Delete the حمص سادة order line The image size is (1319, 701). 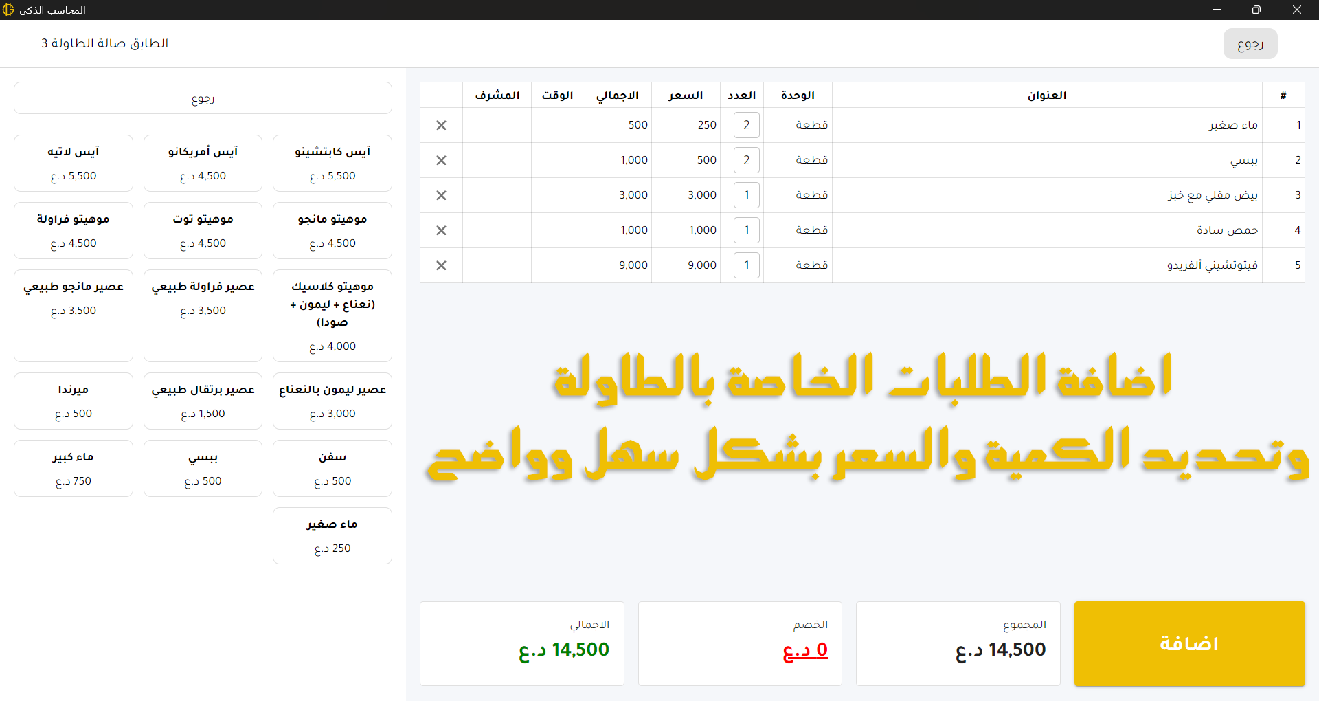pyautogui.click(x=441, y=230)
